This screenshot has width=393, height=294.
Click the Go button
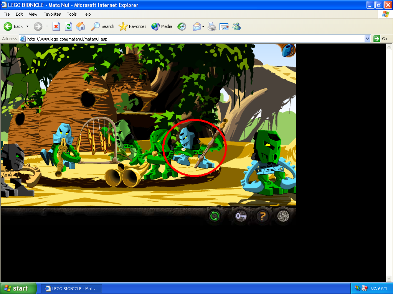tap(380, 39)
